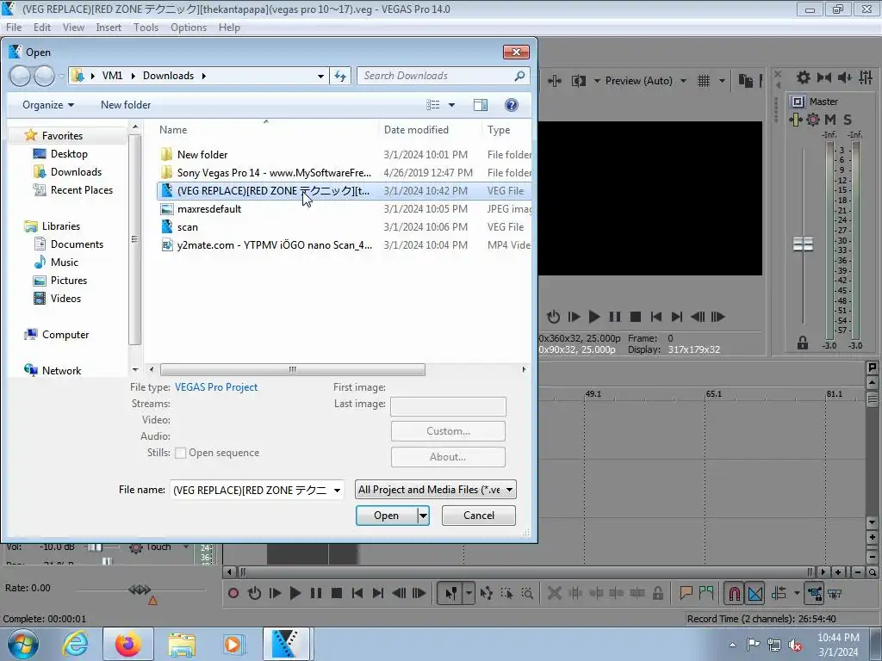
Task: Open Video Preview FX in preview toolbar
Action: click(554, 81)
